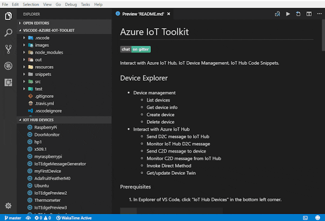
Task: Select the Thermometer device
Action: [x=64, y=200]
